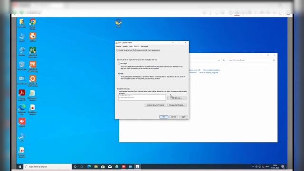Image resolution: width=304 pixels, height=171 pixels.
Task: Open the Adobe Acrobat Reader desktop icon
Action: click(x=22, y=95)
